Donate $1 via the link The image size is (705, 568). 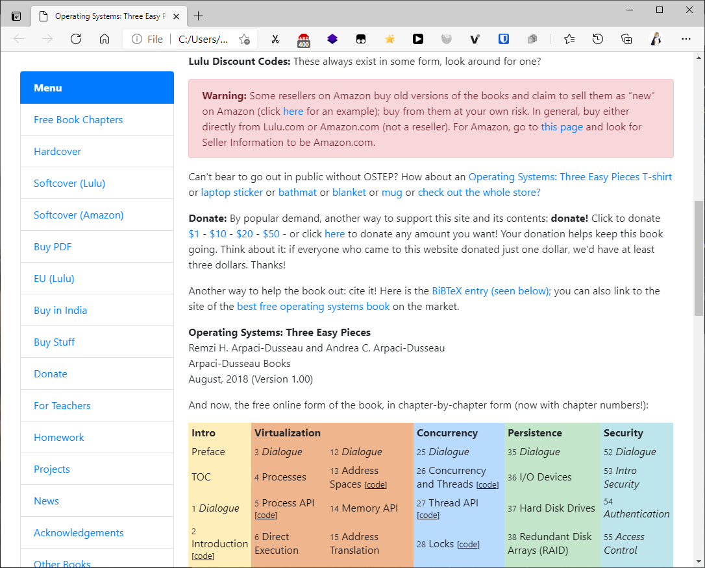[194, 234]
